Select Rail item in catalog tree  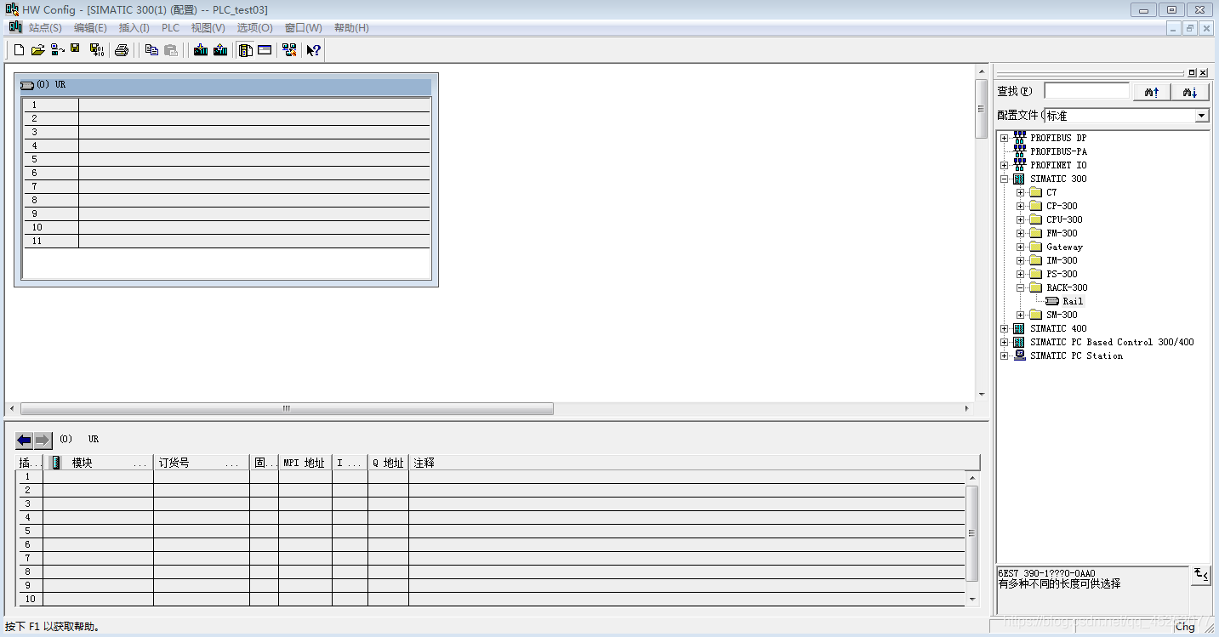(1073, 301)
